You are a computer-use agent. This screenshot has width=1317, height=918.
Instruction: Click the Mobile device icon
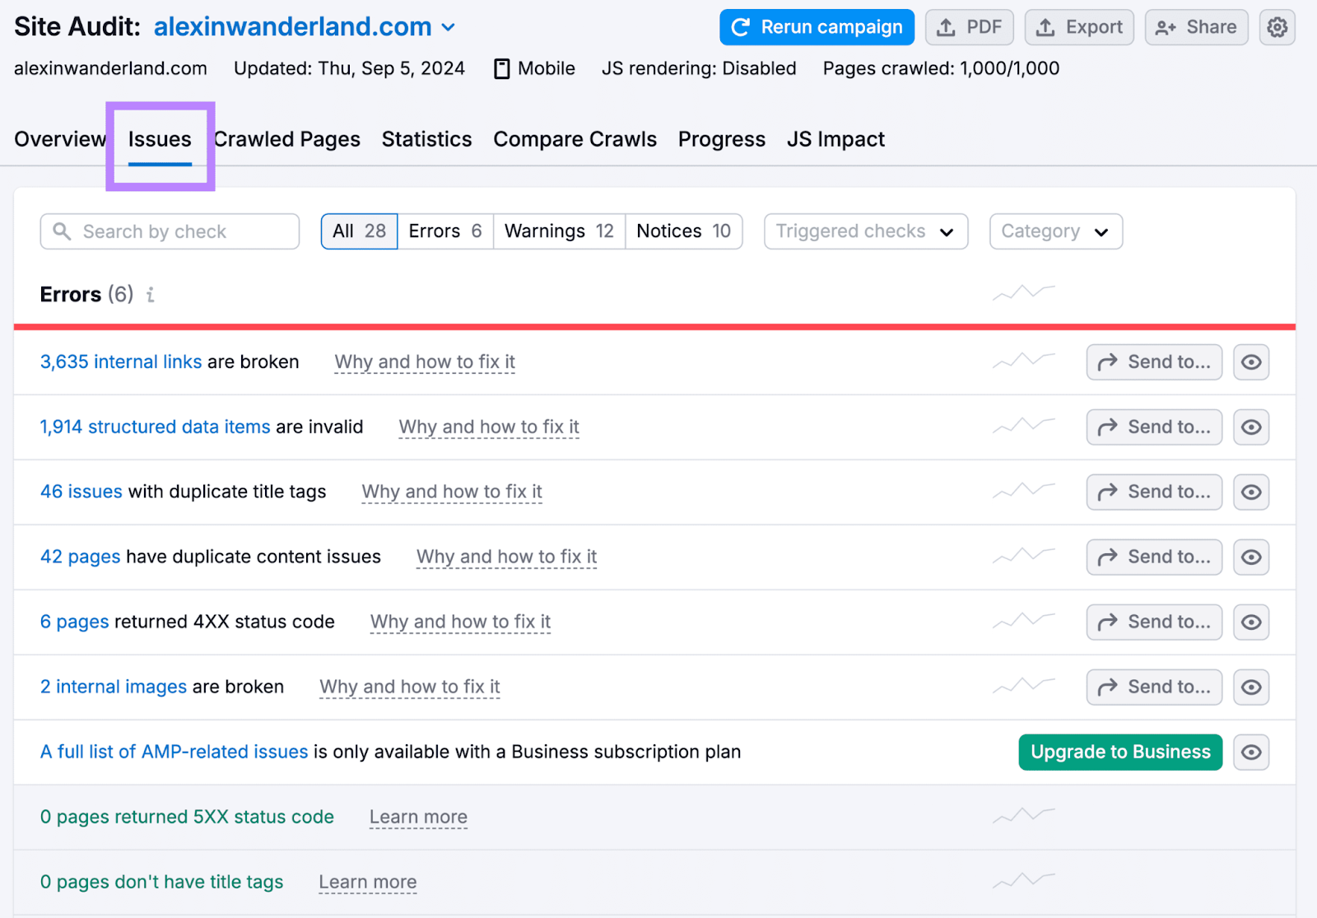501,68
